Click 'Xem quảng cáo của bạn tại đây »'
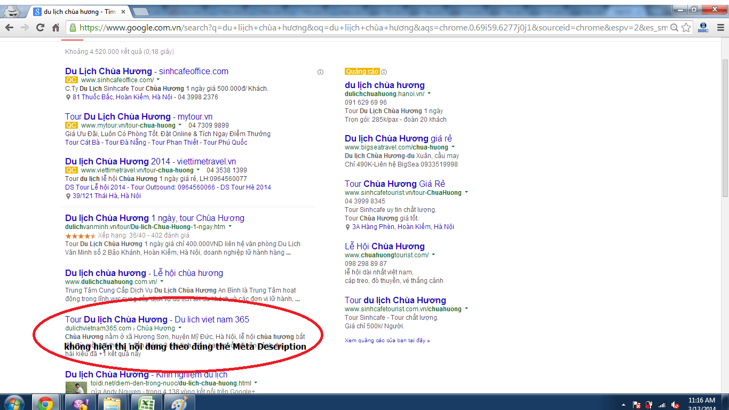The width and height of the screenshot is (729, 410). pos(387,340)
